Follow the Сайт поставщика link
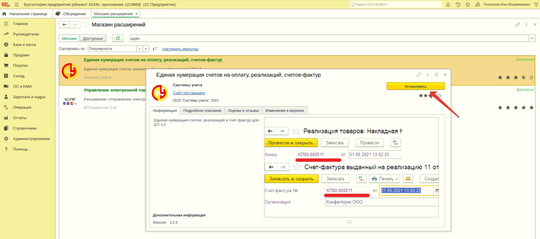The height and width of the screenshot is (239, 540). [x=189, y=93]
